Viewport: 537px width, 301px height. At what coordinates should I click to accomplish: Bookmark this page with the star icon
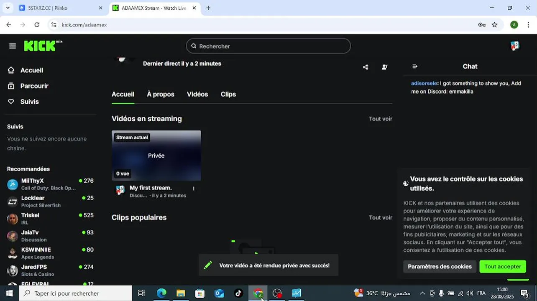pos(495,25)
